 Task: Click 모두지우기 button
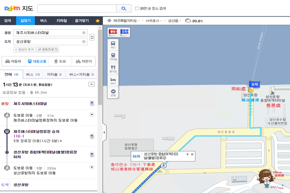[48, 50]
